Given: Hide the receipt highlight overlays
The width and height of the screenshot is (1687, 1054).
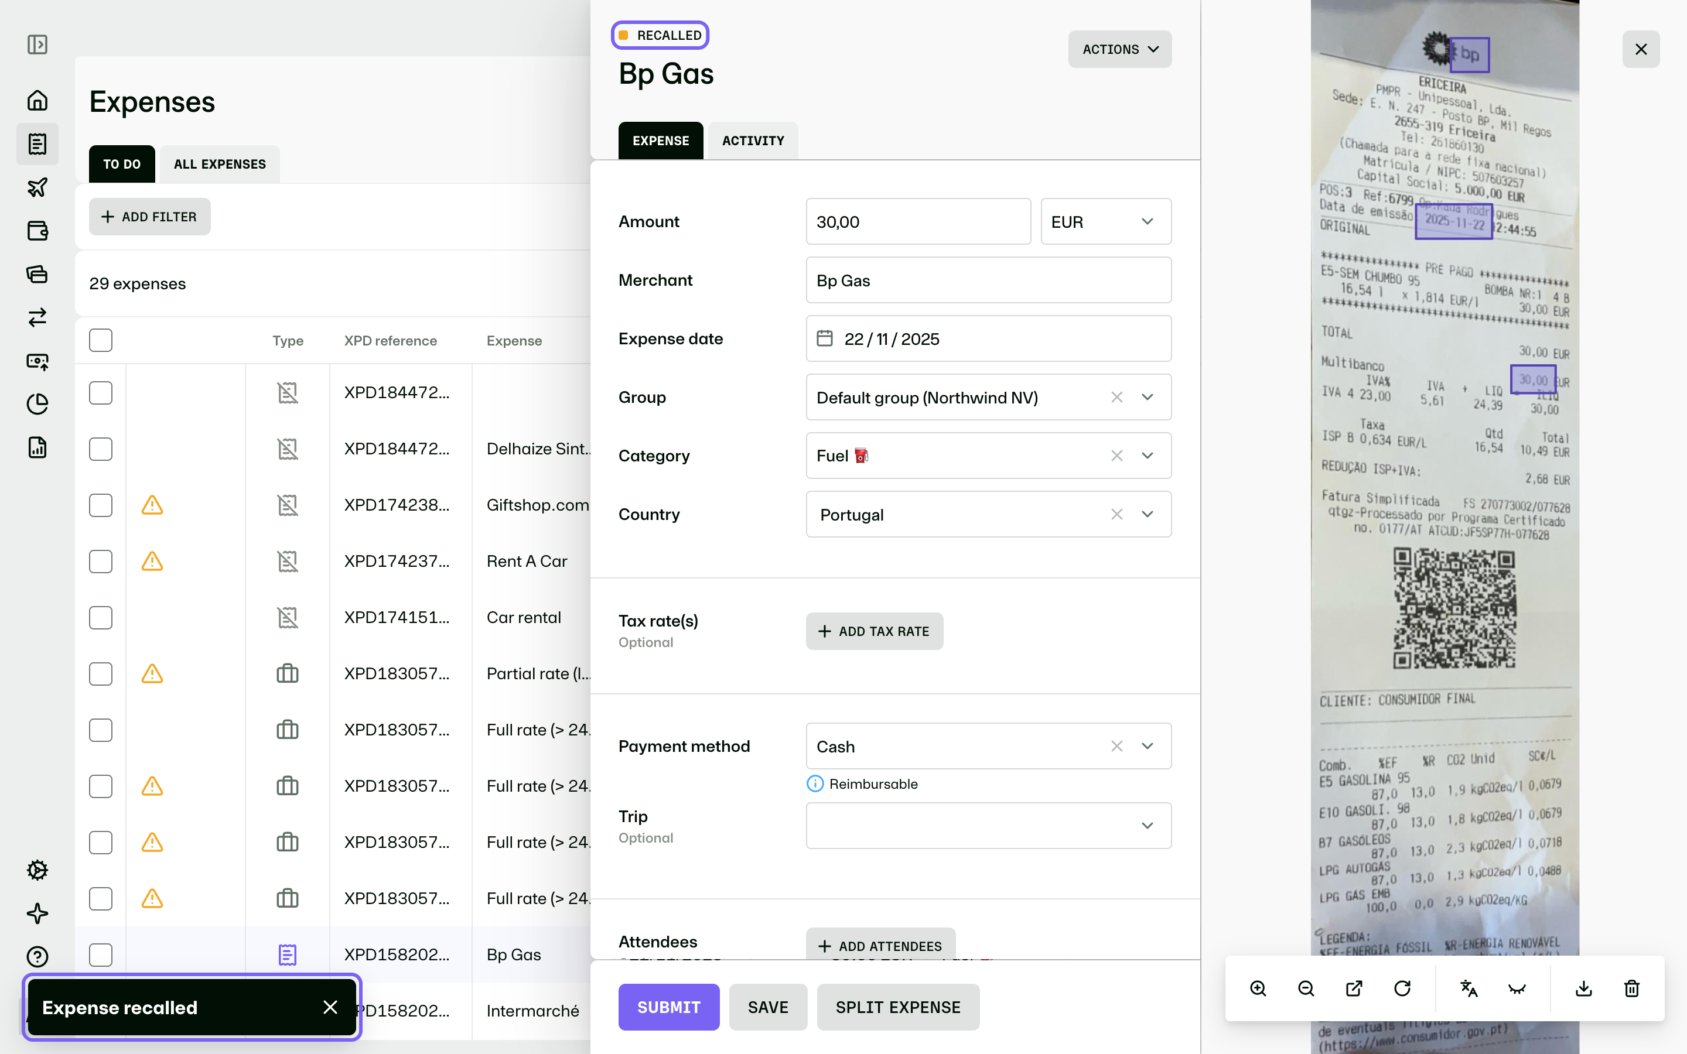Looking at the screenshot, I should (1517, 988).
